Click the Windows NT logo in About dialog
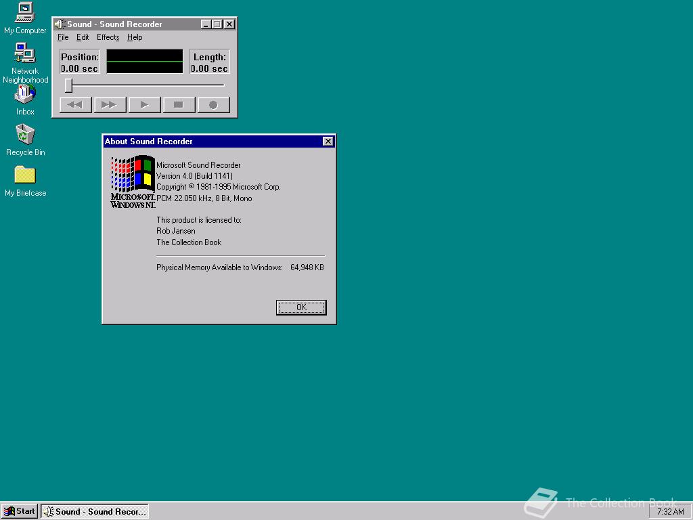Screen dimensions: 693x520 point(133,181)
